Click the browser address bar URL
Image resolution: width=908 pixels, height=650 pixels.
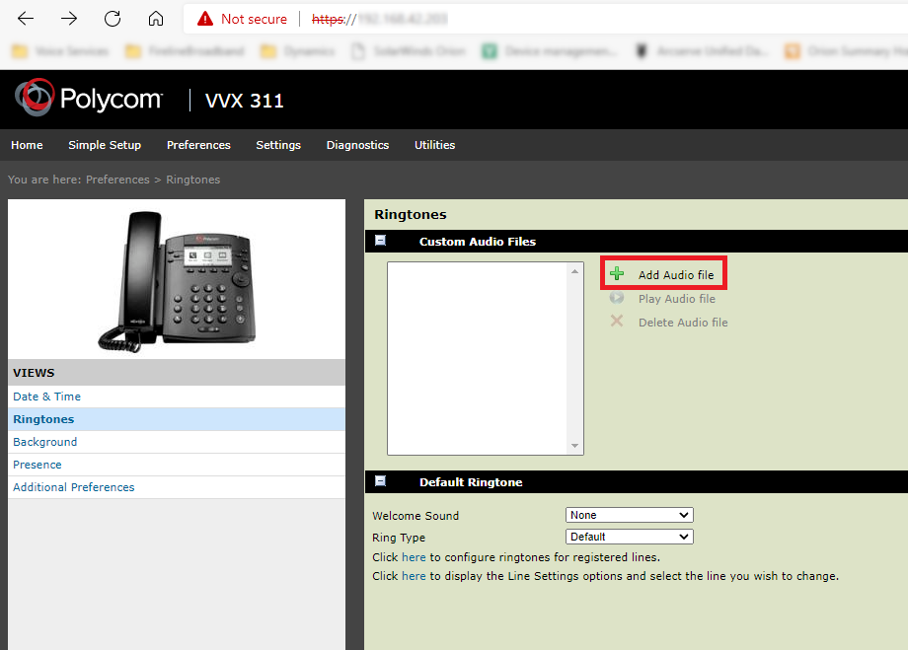coord(379,19)
